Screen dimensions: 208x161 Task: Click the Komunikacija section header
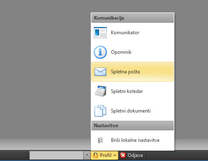(x=133, y=18)
